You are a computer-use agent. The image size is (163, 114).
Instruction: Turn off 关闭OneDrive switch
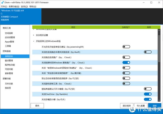(148, 94)
